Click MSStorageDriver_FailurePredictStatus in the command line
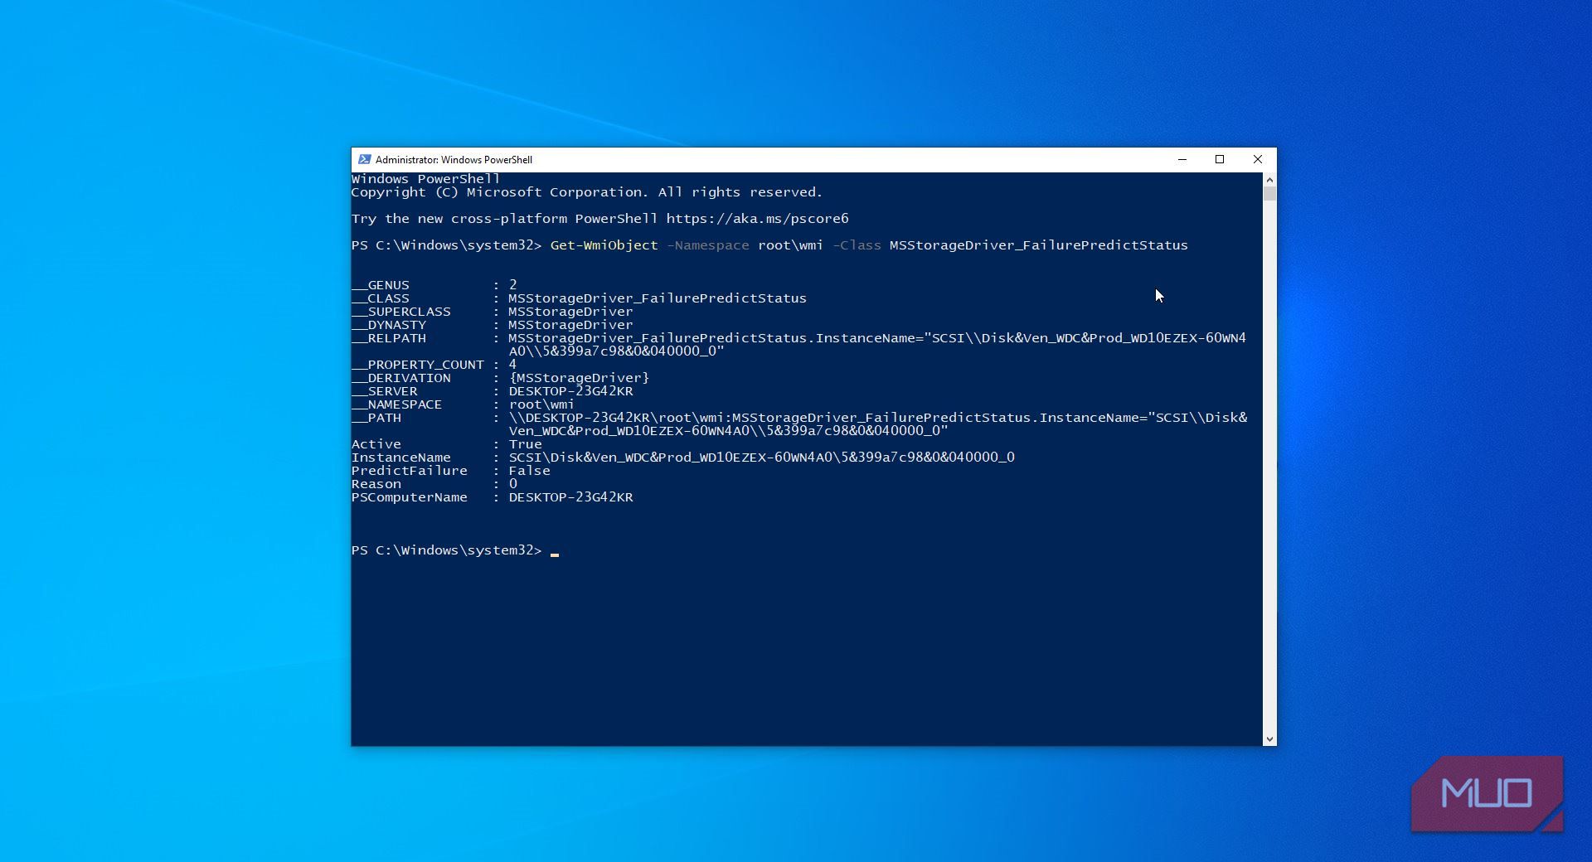The width and height of the screenshot is (1592, 862). 1039,245
